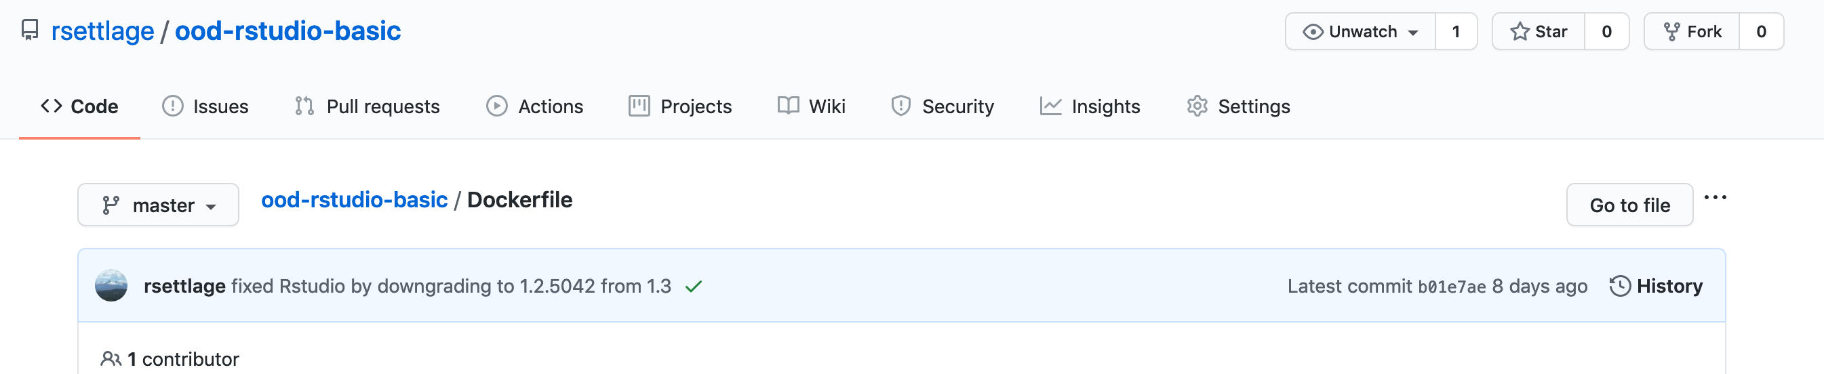Screen dimensions: 1824x374
Task: Open the Unwatch notifications dropdown
Action: (1360, 32)
